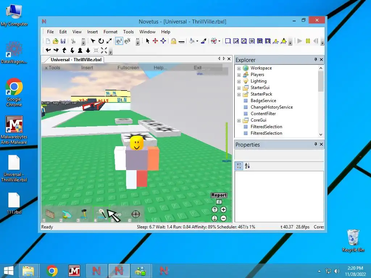Select the second surface type icon
This screenshot has width=371, height=278.
236,41
